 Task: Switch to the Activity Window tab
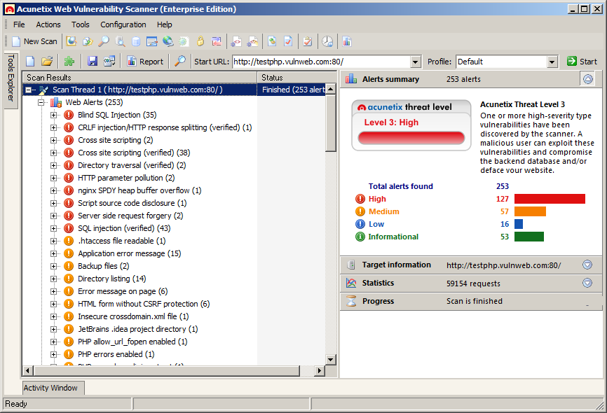click(x=53, y=388)
